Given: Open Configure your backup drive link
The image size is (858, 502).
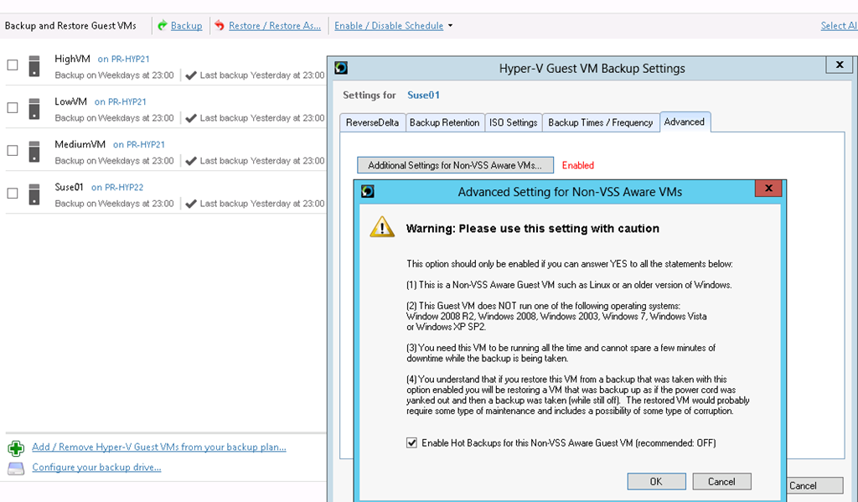Looking at the screenshot, I should pyautogui.click(x=96, y=467).
